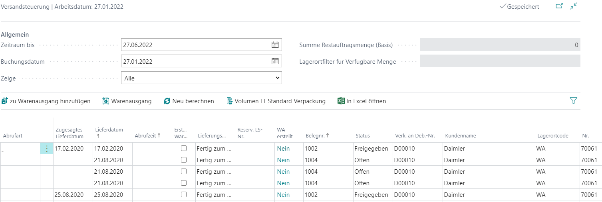
Task: Click the Zugesagtes Lieferdatum column header
Action: (x=69, y=133)
